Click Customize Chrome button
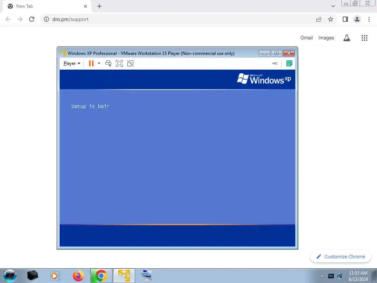Screen dimensions: 377x283 tap(341, 256)
